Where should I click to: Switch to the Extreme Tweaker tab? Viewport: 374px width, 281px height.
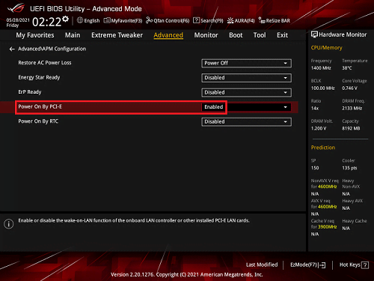(117, 35)
